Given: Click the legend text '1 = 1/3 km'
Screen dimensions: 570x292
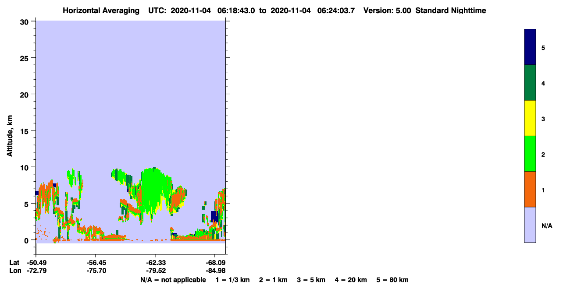Looking at the screenshot, I should [233, 280].
